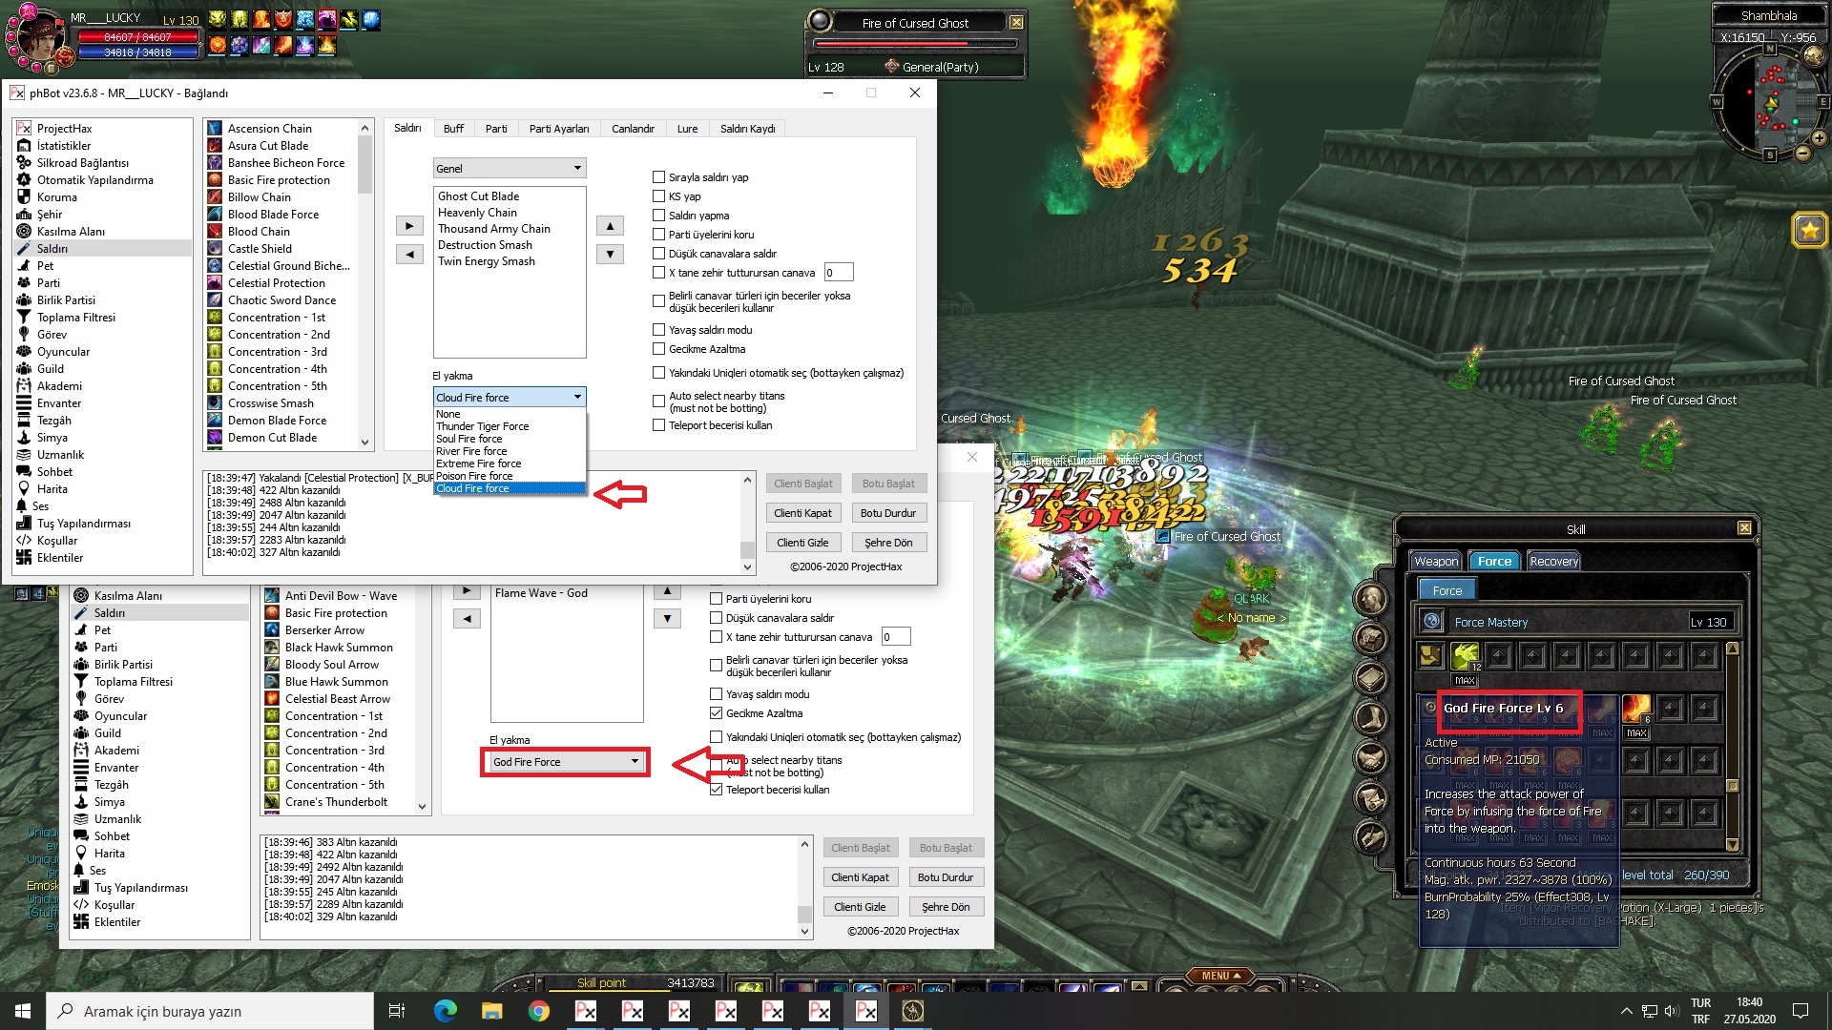Select Toplama Filtresi in sidebar

point(75,318)
